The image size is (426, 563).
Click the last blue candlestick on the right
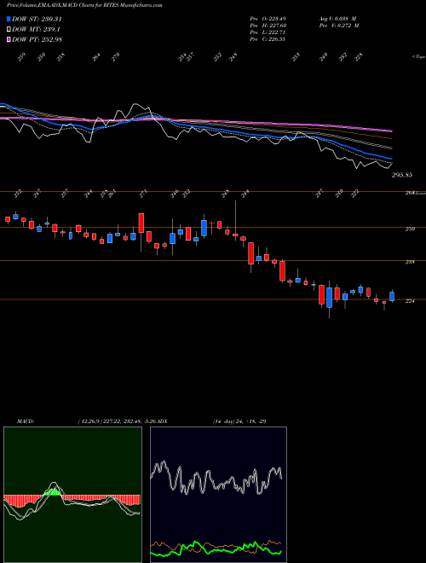coord(392,296)
